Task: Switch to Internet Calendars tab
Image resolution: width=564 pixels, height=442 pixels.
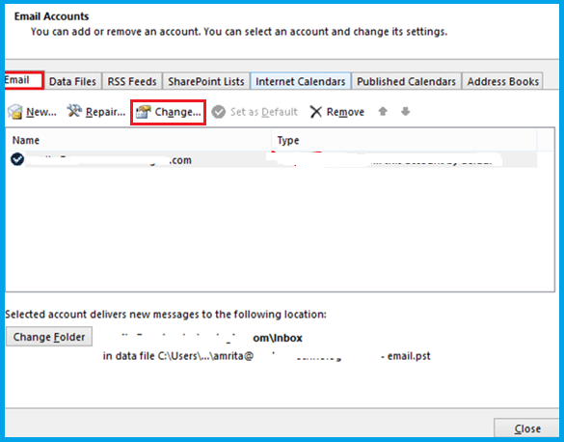Action: tap(301, 81)
